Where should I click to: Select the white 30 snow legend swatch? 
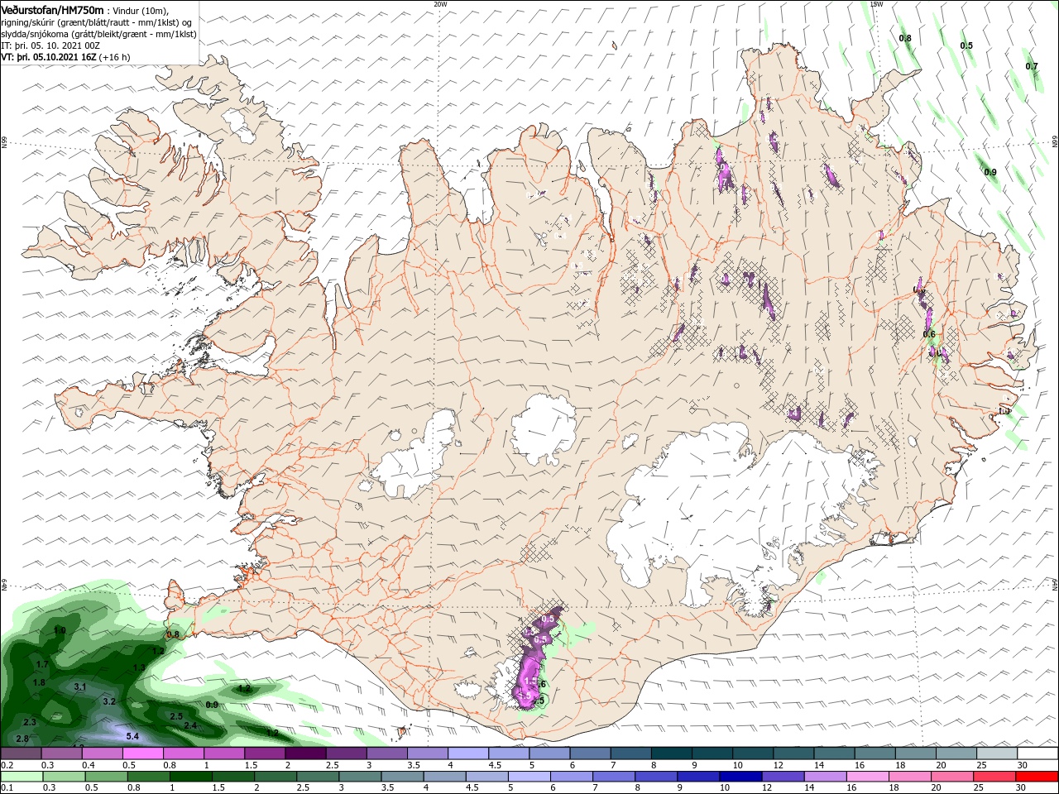tap(1037, 753)
